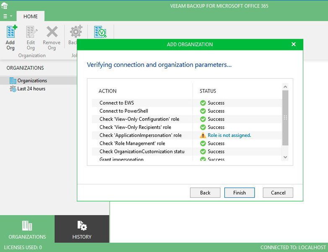Click the vertical scrollbar thumb in results list
The image size is (328, 252).
285,118
